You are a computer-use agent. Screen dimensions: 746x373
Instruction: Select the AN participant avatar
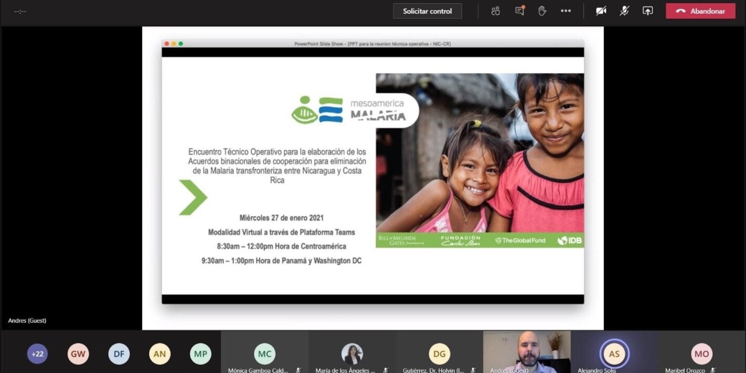(x=160, y=354)
